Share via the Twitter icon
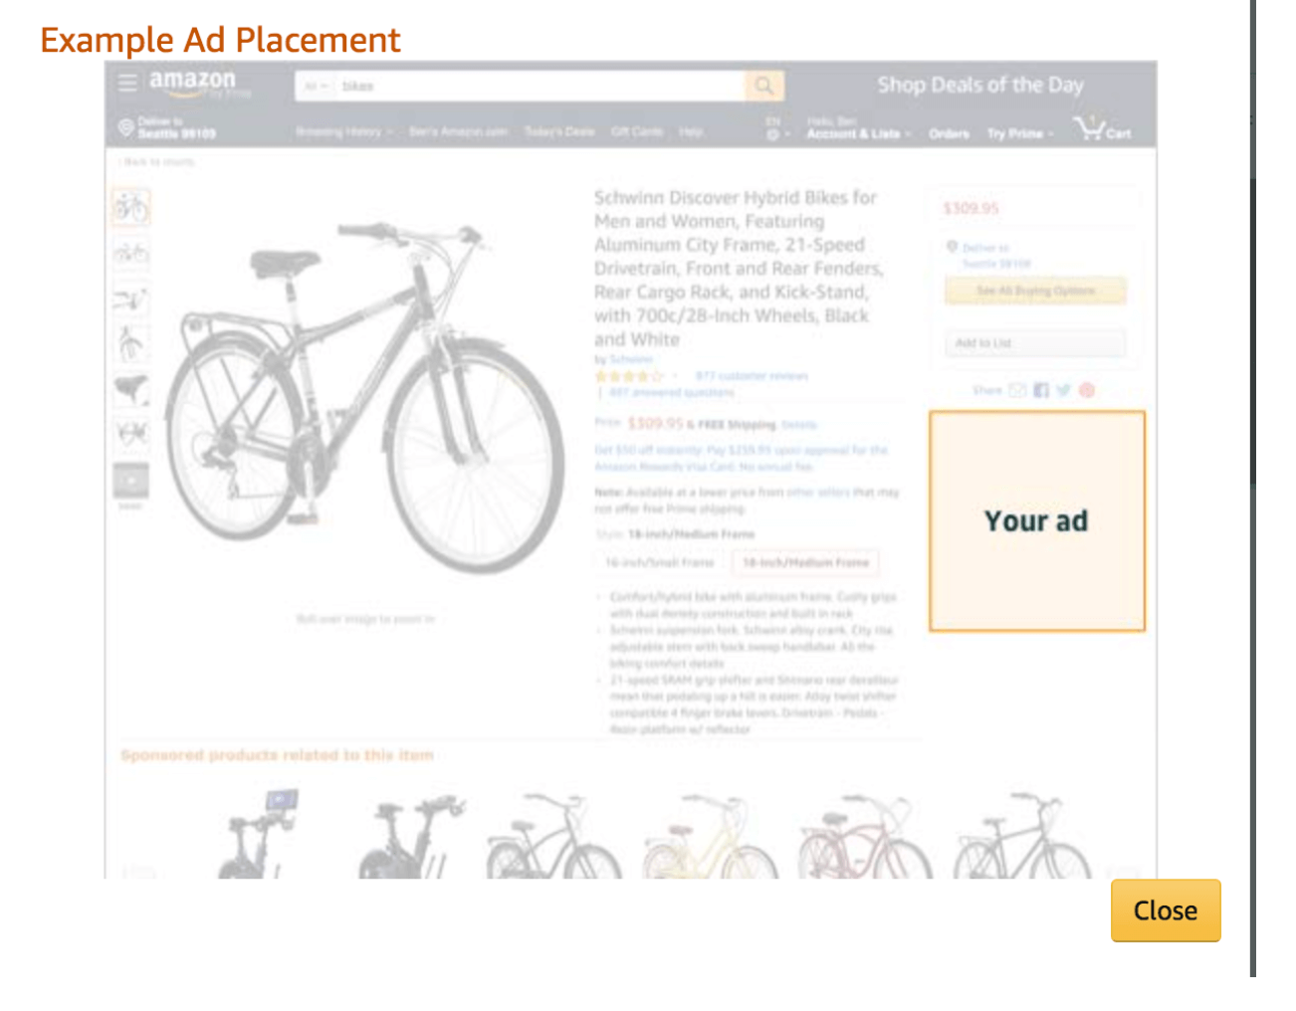The image size is (1296, 1011). click(x=1064, y=390)
